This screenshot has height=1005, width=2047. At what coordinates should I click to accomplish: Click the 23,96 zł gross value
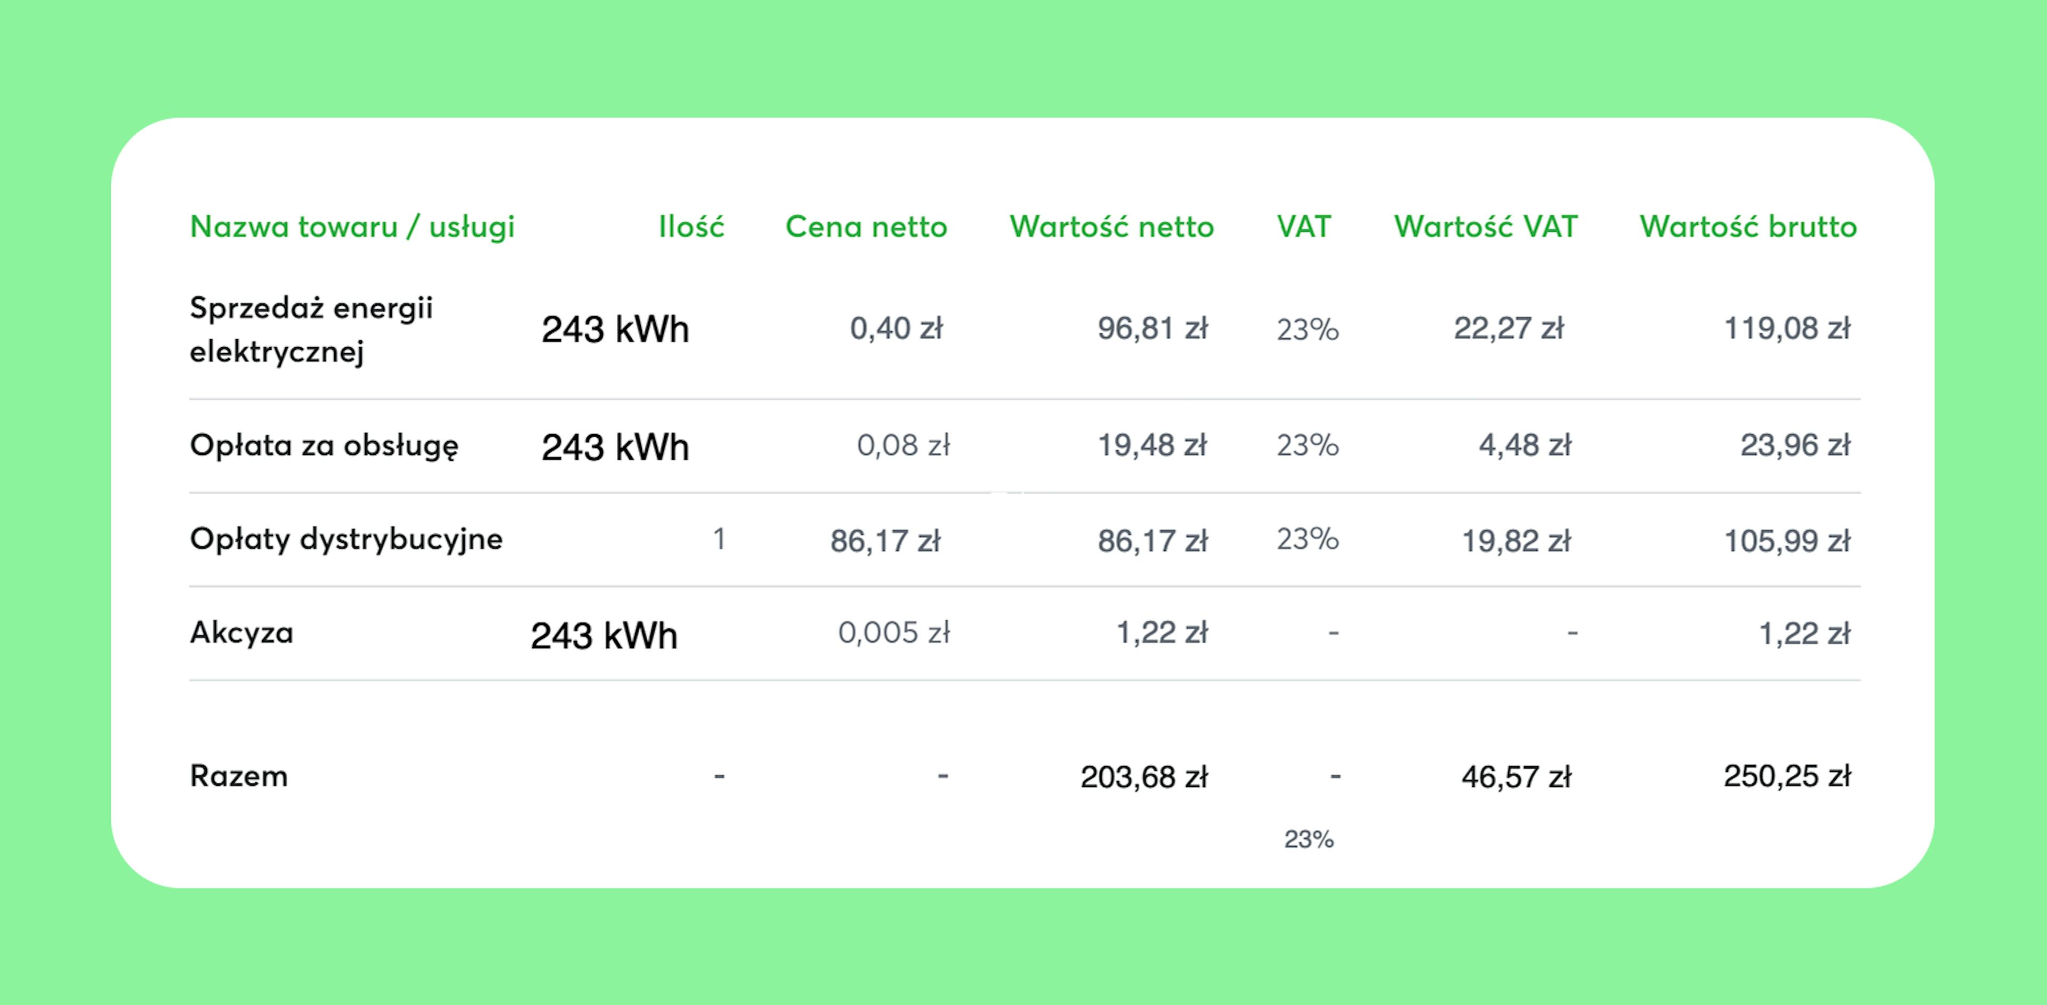(x=1795, y=445)
